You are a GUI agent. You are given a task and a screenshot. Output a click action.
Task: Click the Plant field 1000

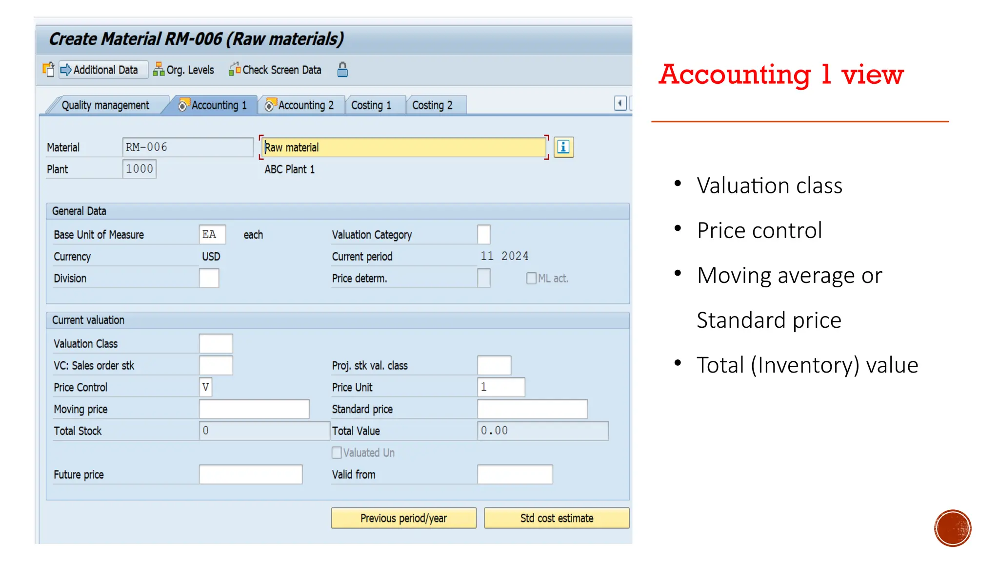(140, 169)
